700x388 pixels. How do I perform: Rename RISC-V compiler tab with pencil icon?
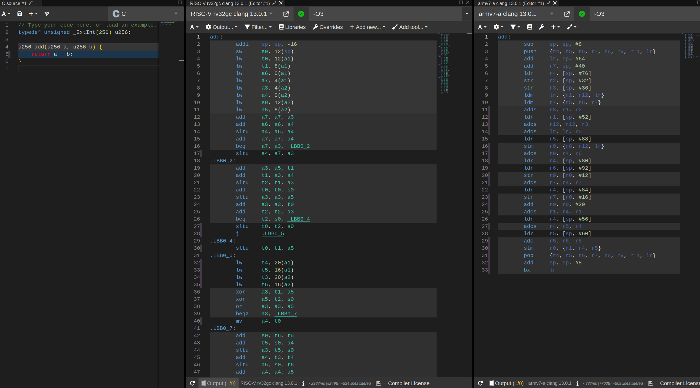coord(274,3)
